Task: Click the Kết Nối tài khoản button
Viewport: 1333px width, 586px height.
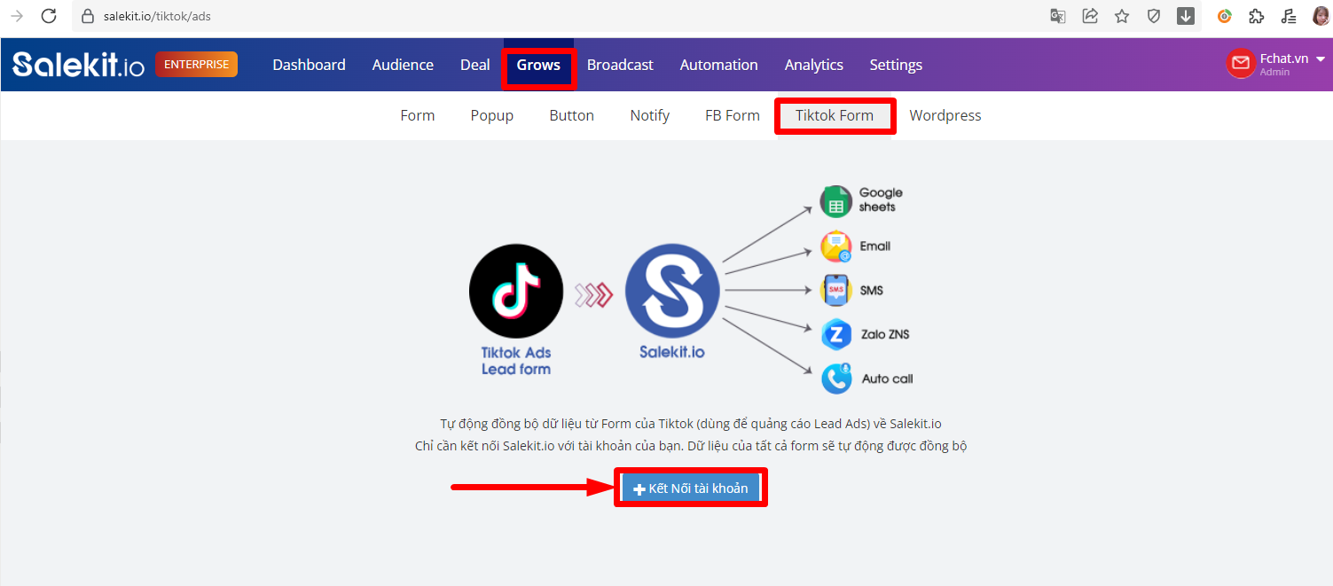Action: [x=690, y=488]
